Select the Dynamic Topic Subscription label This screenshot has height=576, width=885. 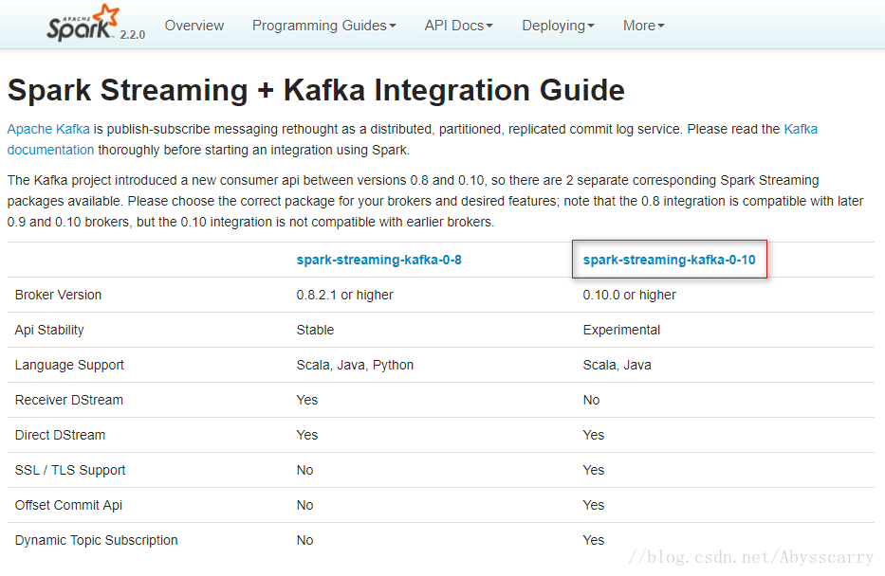(x=96, y=540)
